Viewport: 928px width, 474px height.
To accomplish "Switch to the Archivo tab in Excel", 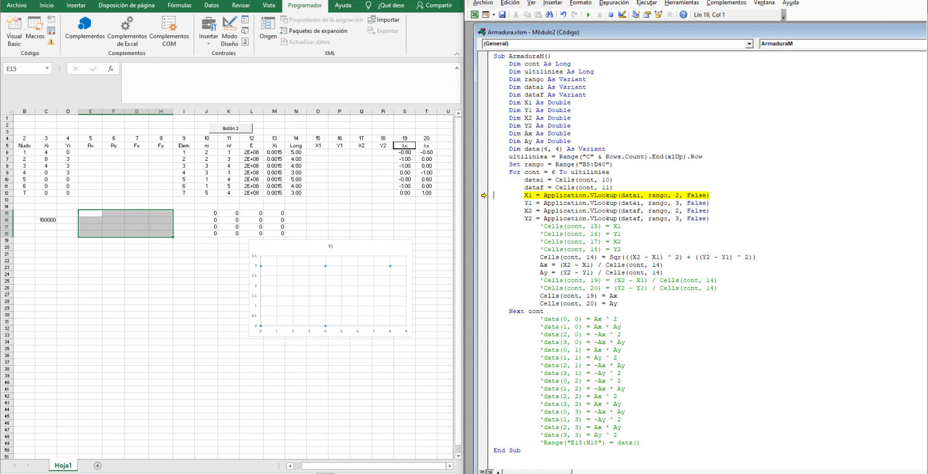I will (17, 5).
